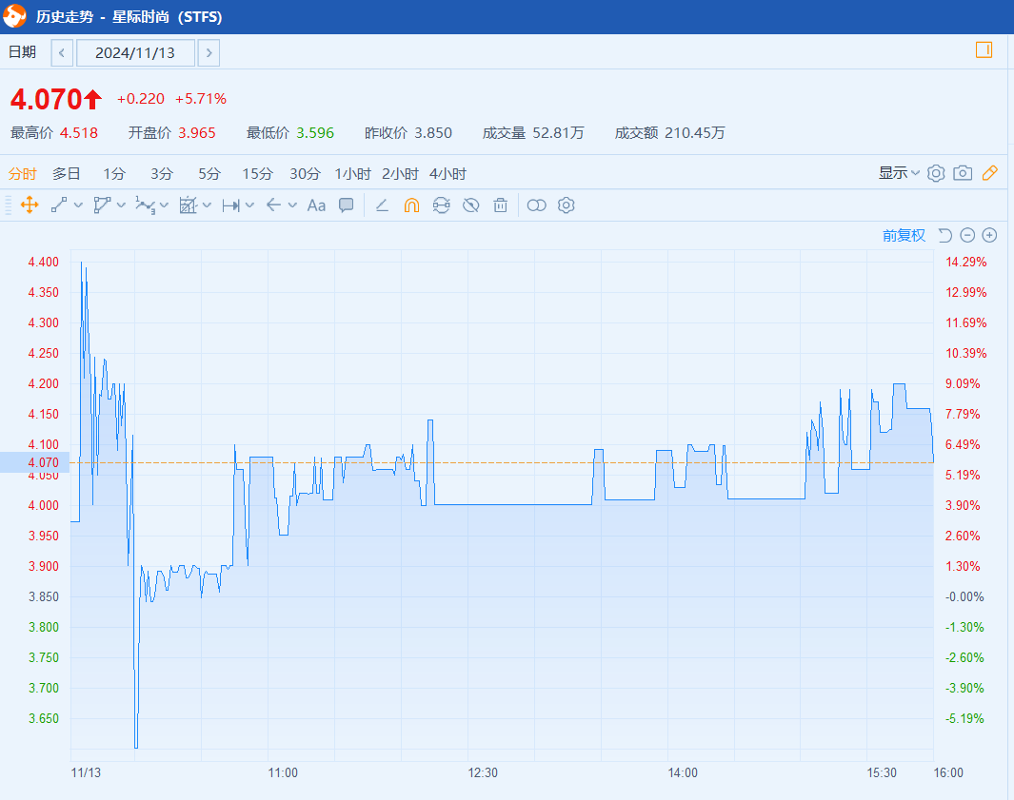This screenshot has height=800, width=1014.
Task: Click the zoom in plus circle icon
Action: click(989, 236)
